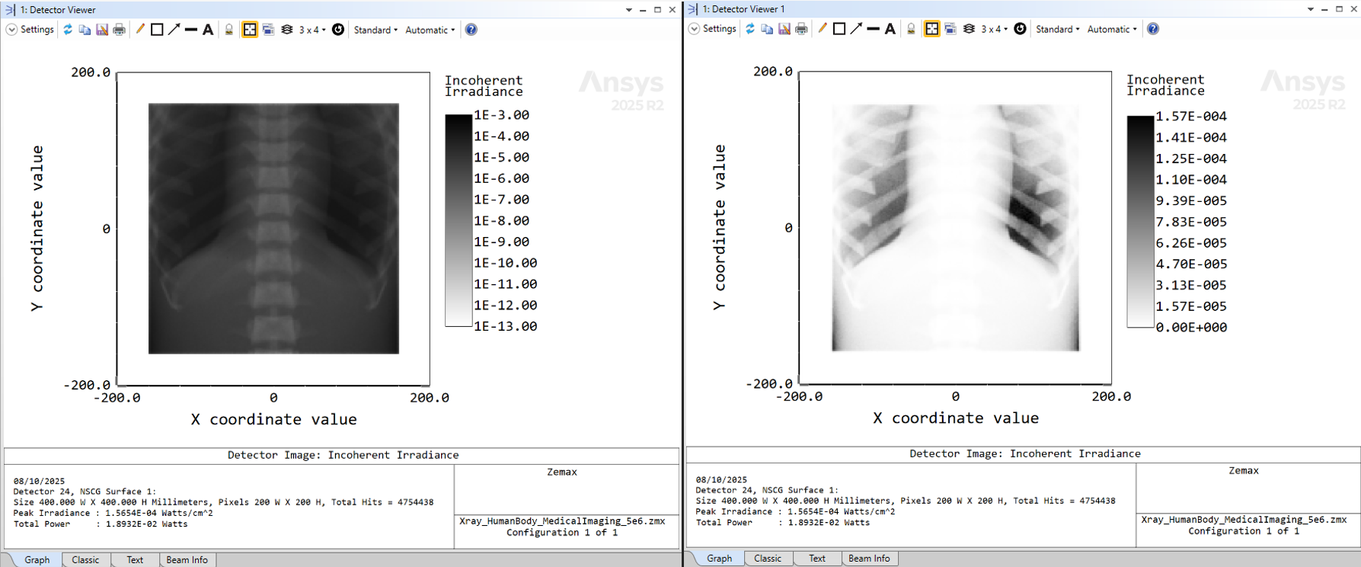Viewport: 1361px width, 567px height.
Task: Click refresh icon in Detector Viewer 1
Action: 750,29
